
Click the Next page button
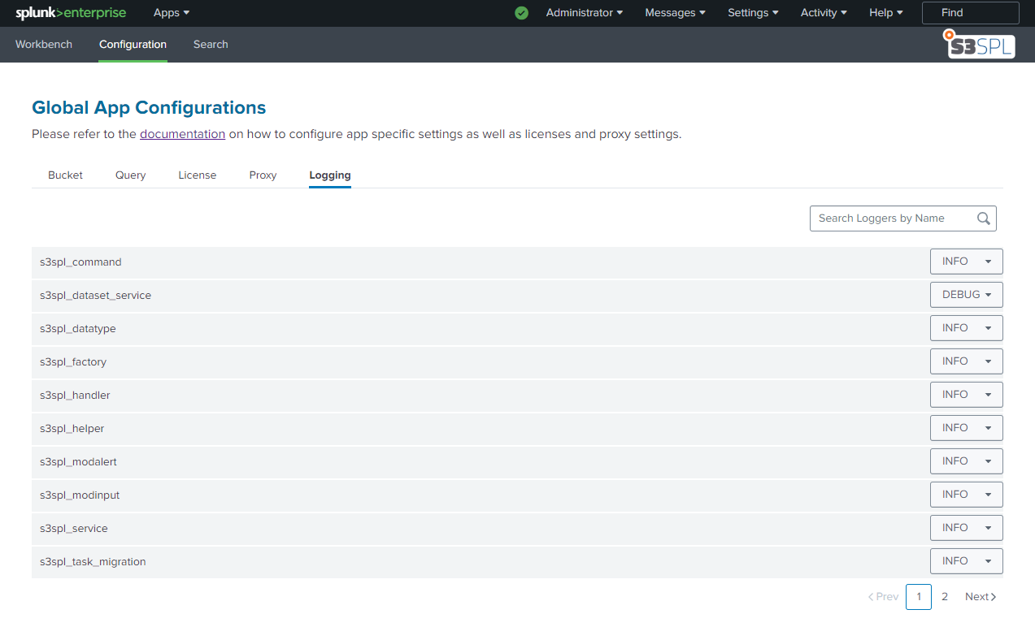point(980,597)
